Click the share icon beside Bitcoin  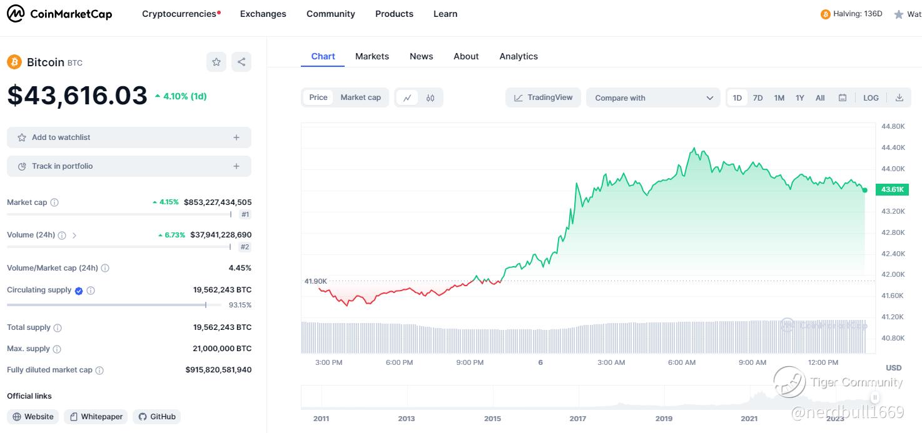pos(241,62)
